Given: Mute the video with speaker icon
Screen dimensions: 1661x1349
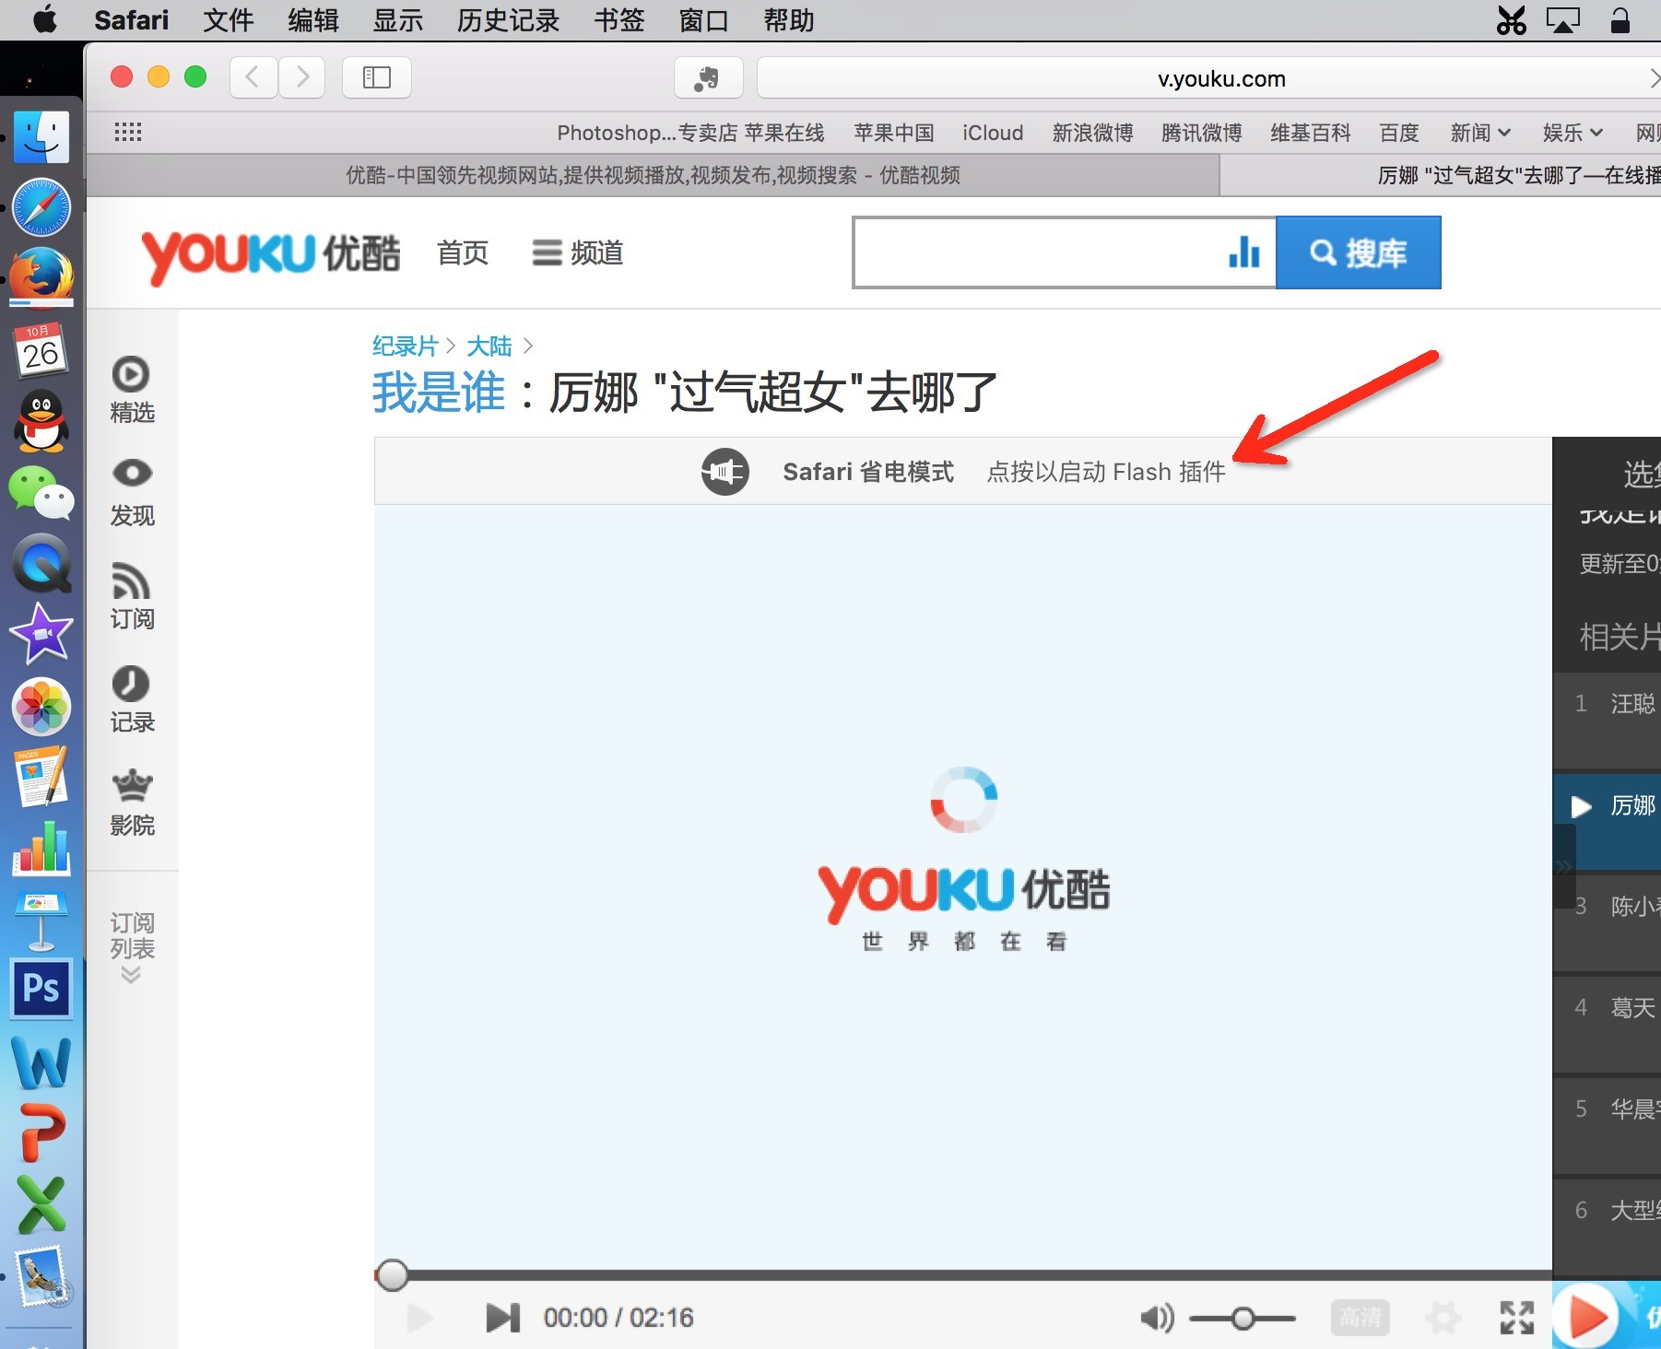Looking at the screenshot, I should point(1157,1319).
